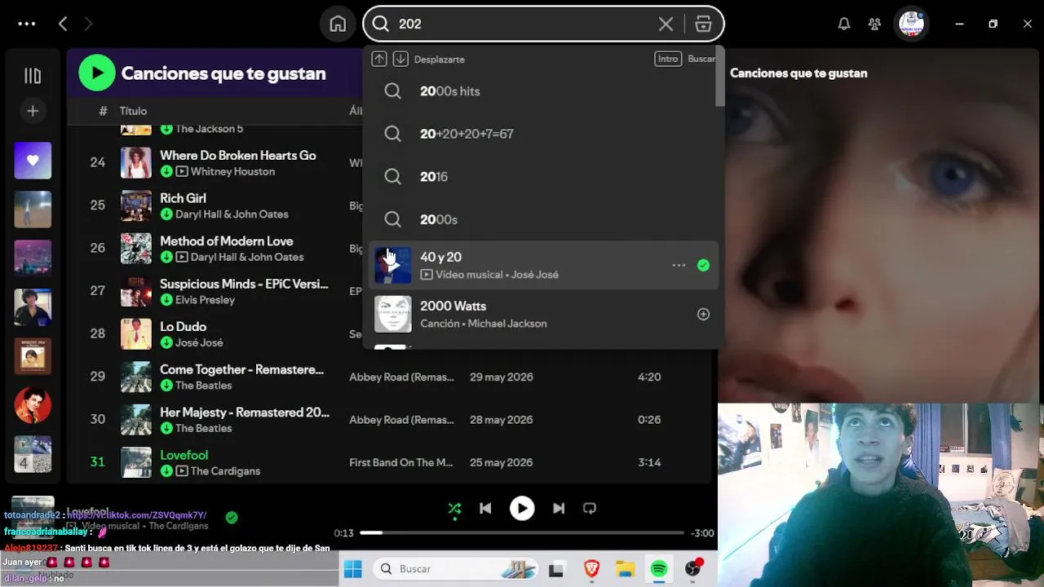Select the "2000s hits" search suggestion
The image size is (1044, 587).
(x=542, y=91)
